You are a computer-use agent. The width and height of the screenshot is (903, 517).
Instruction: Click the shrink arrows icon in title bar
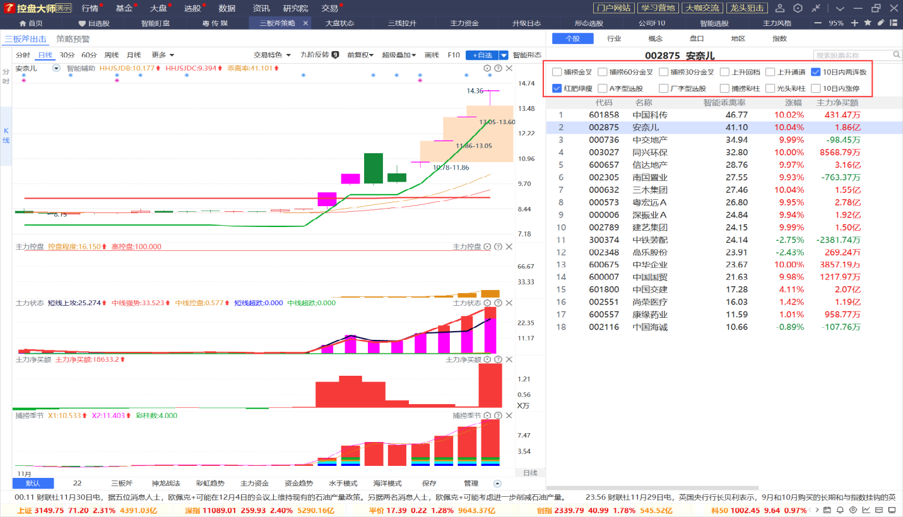(817, 8)
